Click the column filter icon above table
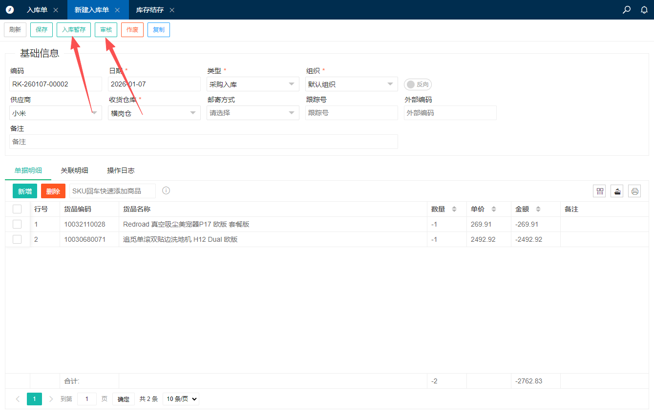Viewport: 654px width, 420px height. click(599, 191)
